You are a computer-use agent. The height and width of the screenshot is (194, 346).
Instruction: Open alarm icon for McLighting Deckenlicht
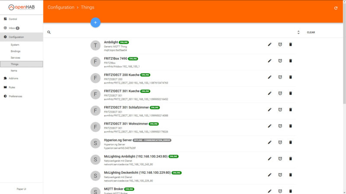pos(280,175)
